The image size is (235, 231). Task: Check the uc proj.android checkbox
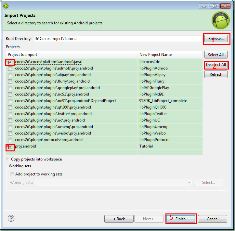click(x=10, y=120)
